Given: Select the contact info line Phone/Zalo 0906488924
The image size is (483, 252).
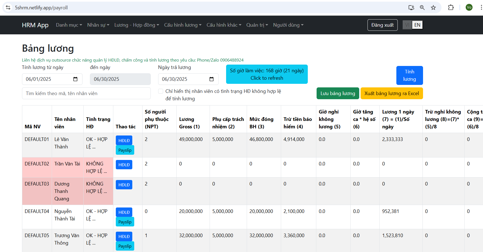Looking at the screenshot, I should pos(133,60).
